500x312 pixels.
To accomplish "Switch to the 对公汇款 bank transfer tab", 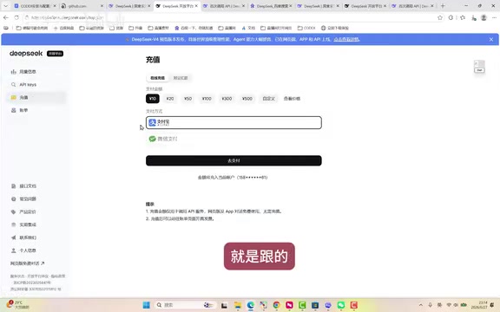I will click(181, 78).
